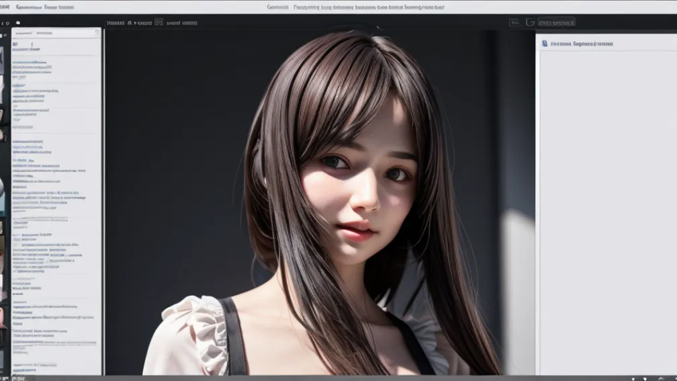The image size is (677, 381).
Task: Click the rounded-corner icon in top-right dark toolbar
Action: 530,22
